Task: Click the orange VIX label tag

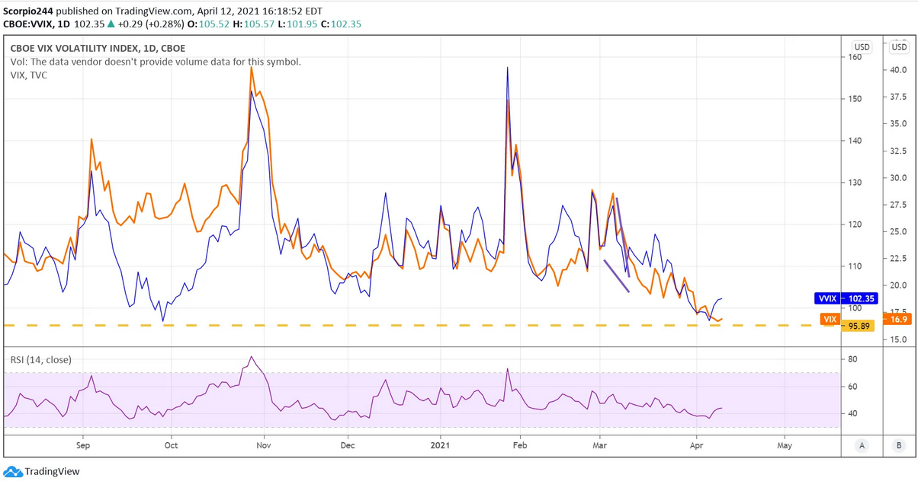Action: tap(830, 320)
